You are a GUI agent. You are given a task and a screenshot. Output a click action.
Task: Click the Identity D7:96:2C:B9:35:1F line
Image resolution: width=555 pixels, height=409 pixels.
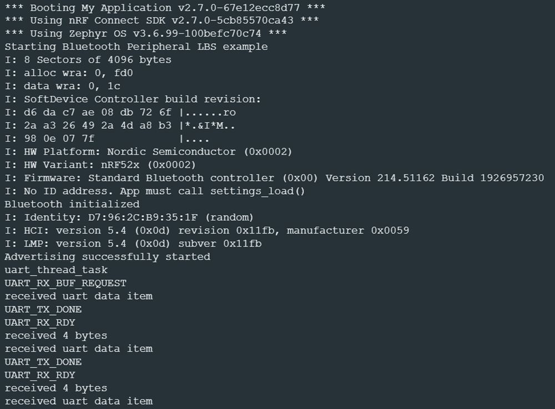pos(129,218)
